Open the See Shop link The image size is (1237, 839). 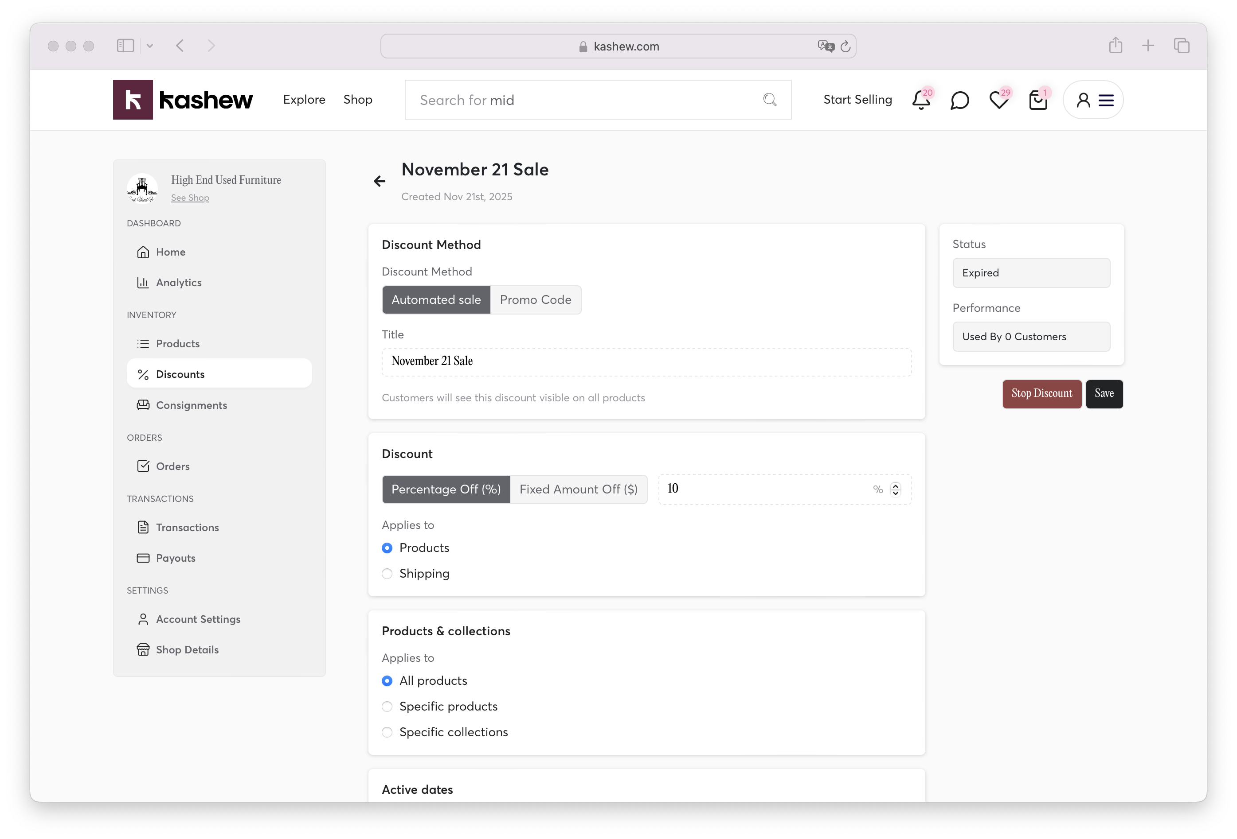click(190, 198)
